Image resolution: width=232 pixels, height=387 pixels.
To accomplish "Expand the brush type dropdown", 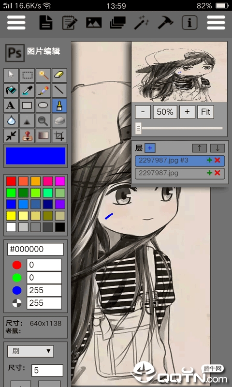I will point(30,351).
